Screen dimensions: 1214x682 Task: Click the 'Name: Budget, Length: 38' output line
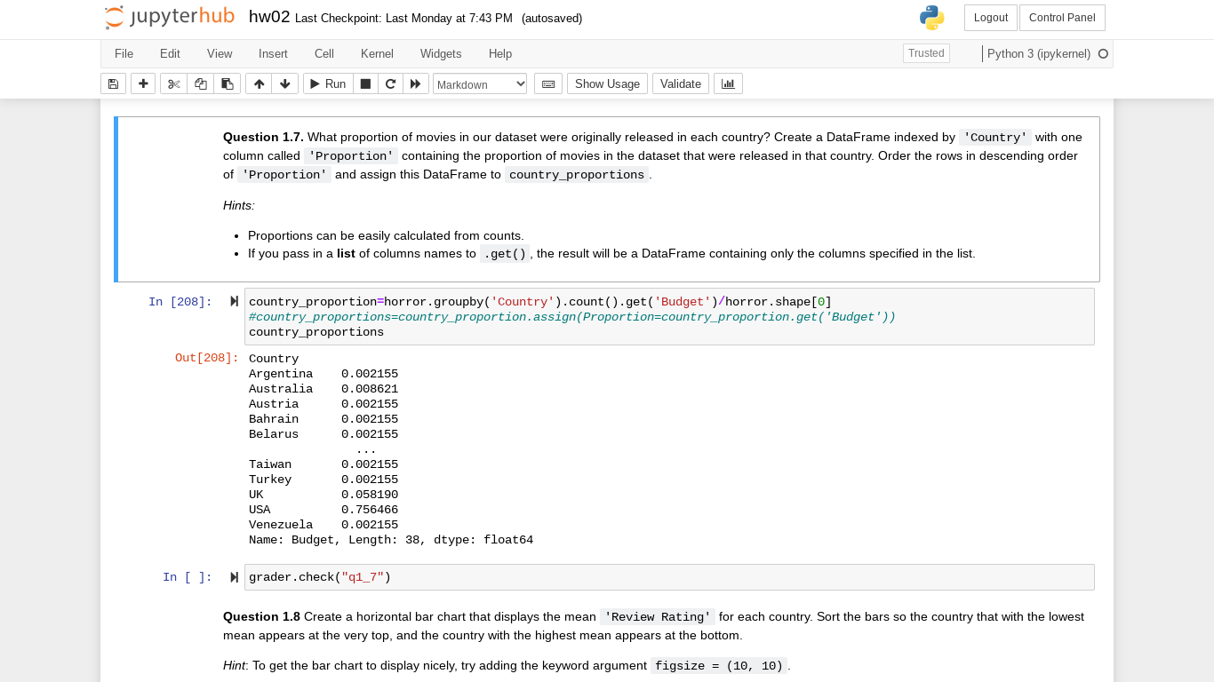pyautogui.click(x=391, y=540)
